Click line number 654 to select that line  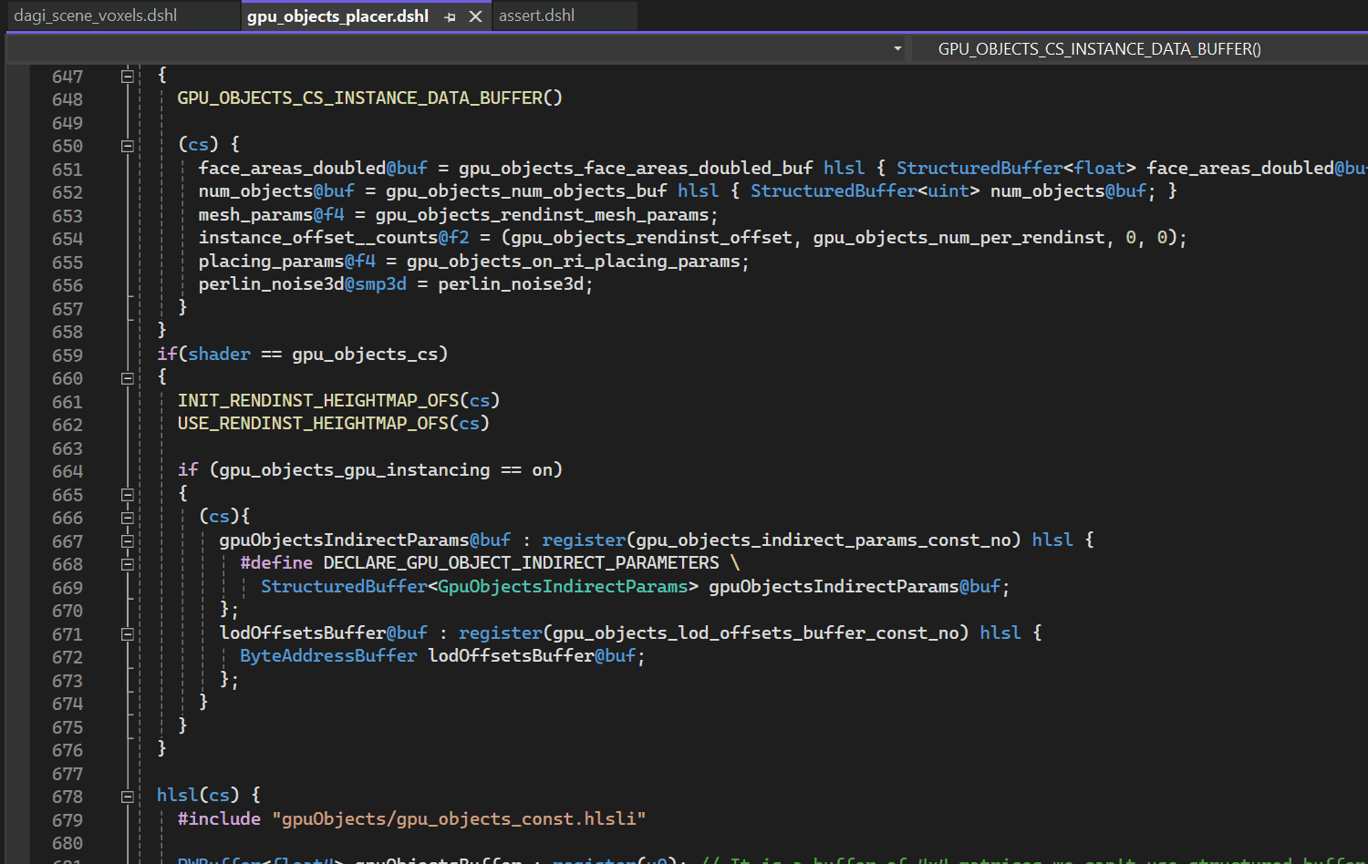67,238
